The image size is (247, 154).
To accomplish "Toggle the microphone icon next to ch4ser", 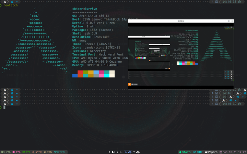I will tap(132, 85).
